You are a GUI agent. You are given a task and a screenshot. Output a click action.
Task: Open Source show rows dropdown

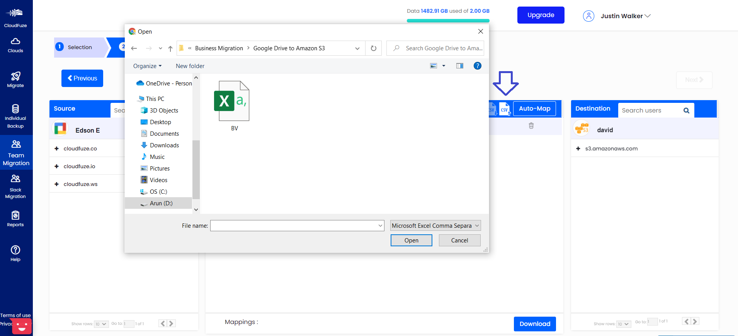pos(101,324)
